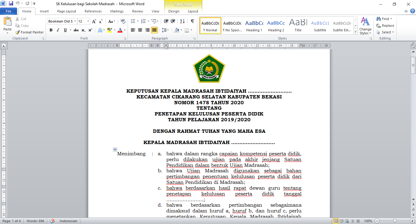Apply strikethrough to text
416x224 pixels.
[x=76, y=30]
